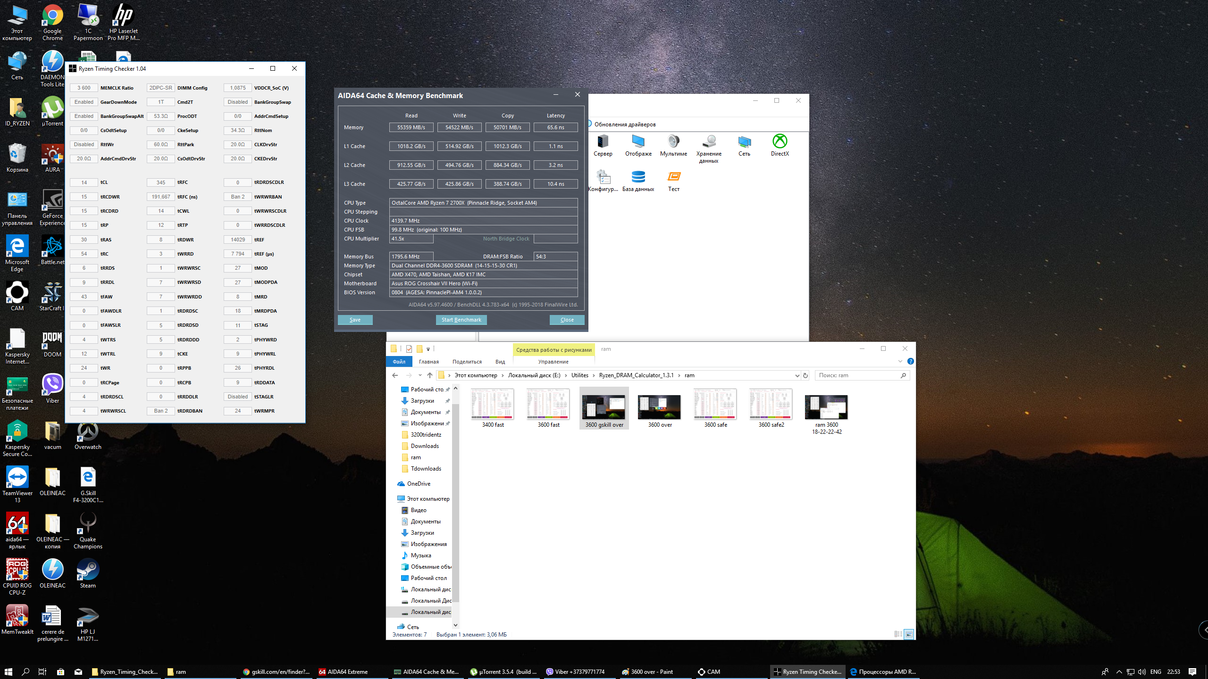Open Quick Access Toolbar customize dropdown

pyautogui.click(x=428, y=349)
